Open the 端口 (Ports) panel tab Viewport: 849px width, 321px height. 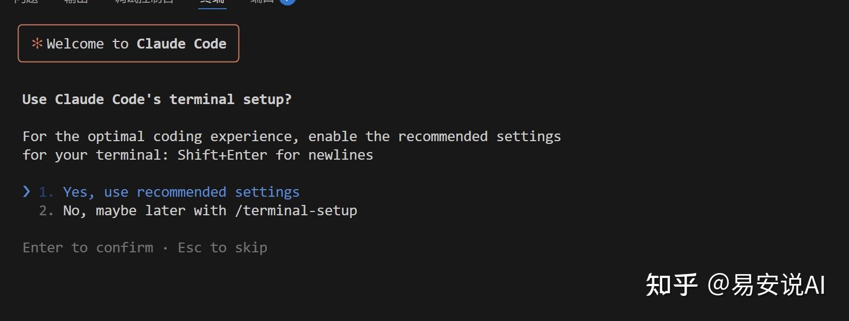(x=262, y=2)
